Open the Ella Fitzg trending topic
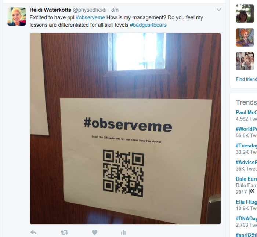 pos(246,202)
